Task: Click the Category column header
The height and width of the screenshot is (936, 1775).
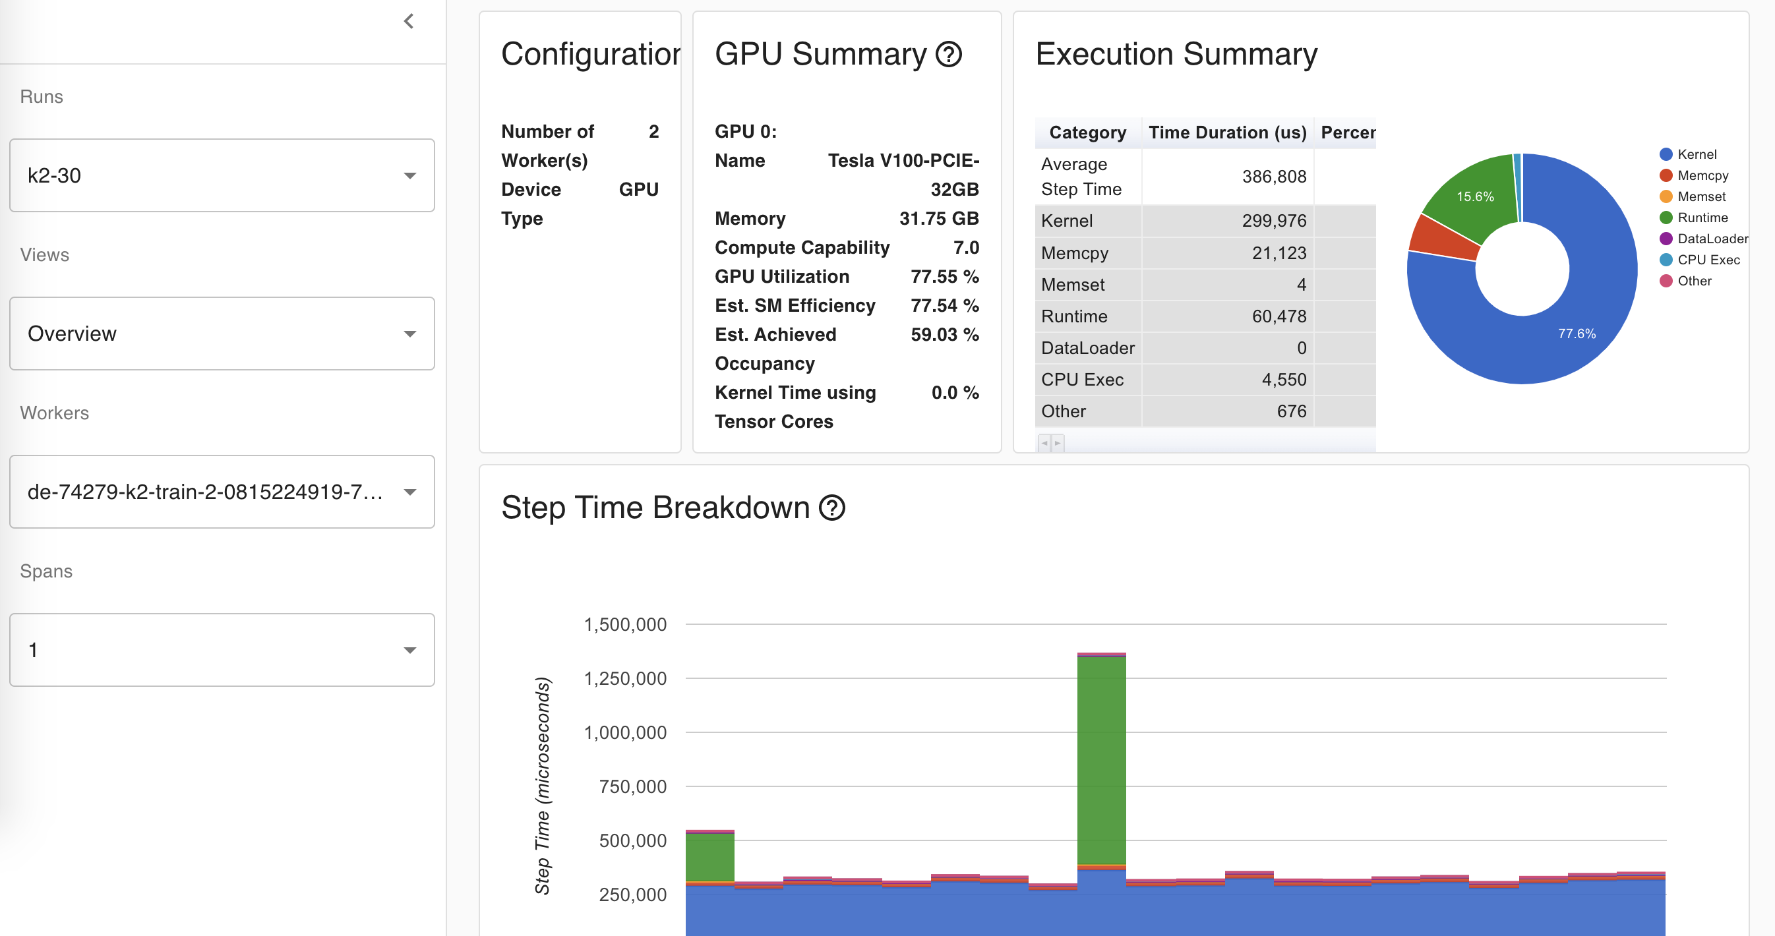Action: pos(1087,132)
